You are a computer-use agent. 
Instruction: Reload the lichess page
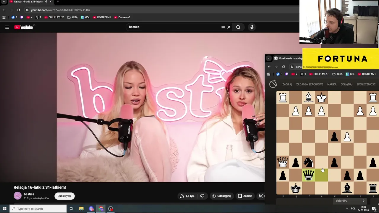click(x=283, y=67)
